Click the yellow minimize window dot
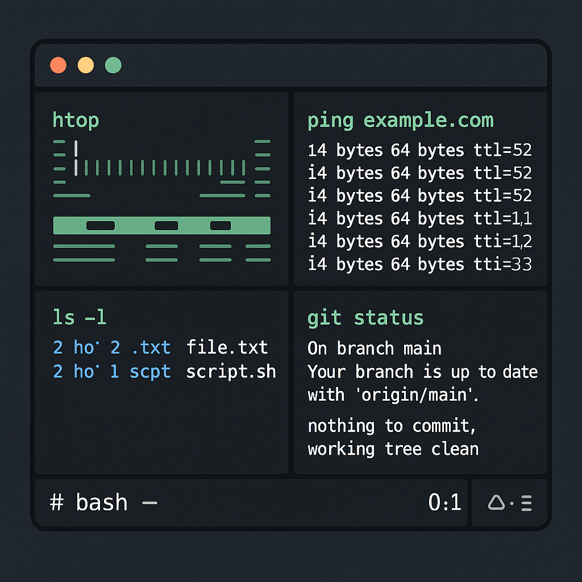Viewport: 582px width, 582px height. pos(86,65)
